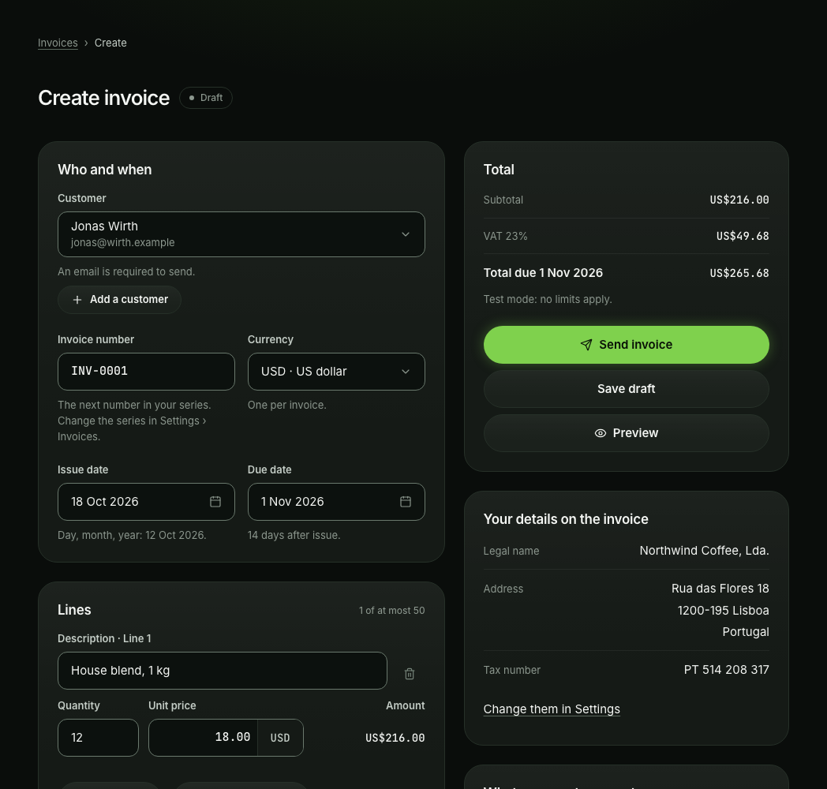Open the Currency dropdown USD · US dollar
The image size is (827, 789).
pos(336,372)
